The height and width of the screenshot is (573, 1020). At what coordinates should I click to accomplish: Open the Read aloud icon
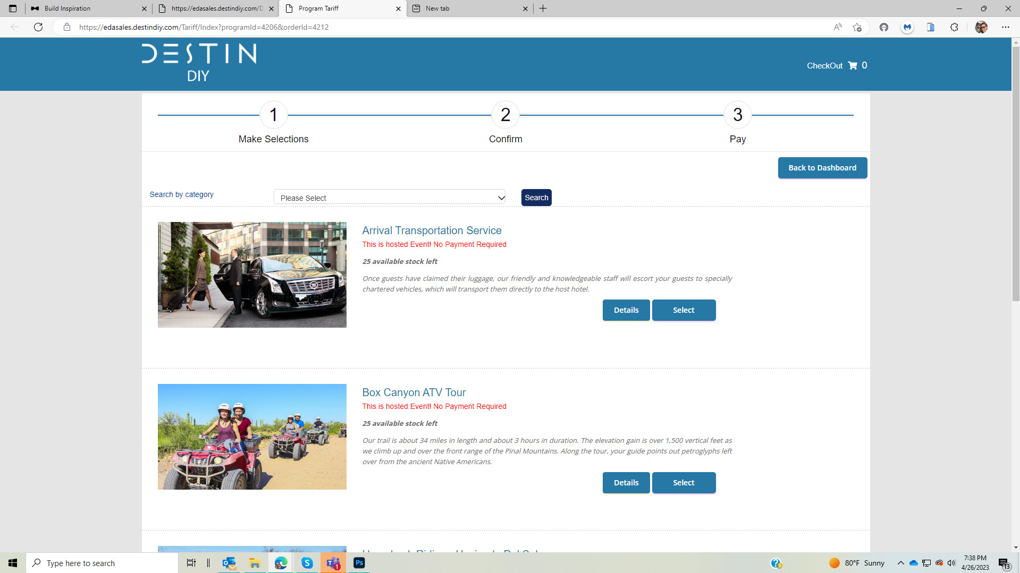pyautogui.click(x=838, y=27)
